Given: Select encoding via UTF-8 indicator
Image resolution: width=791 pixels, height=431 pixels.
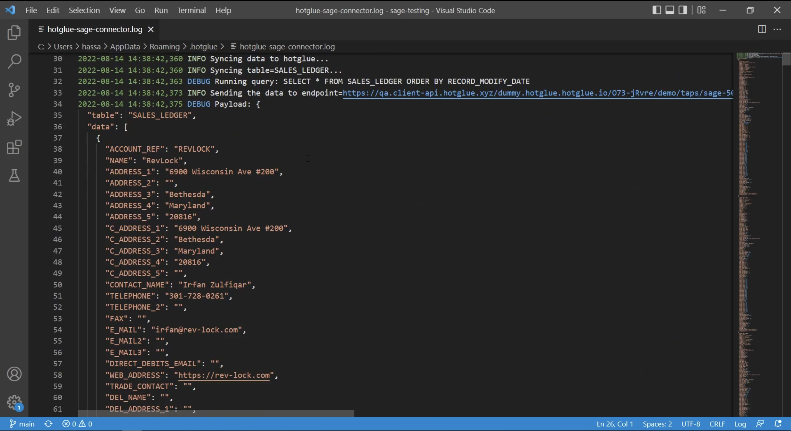Looking at the screenshot, I should coord(691,424).
